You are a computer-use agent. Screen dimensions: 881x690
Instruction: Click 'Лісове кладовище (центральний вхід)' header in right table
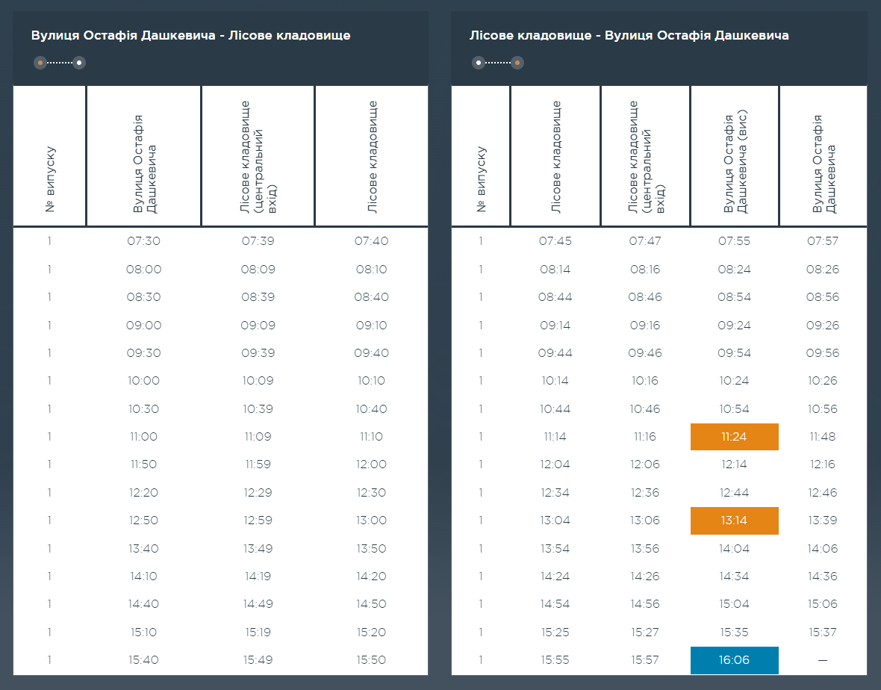[x=645, y=157]
